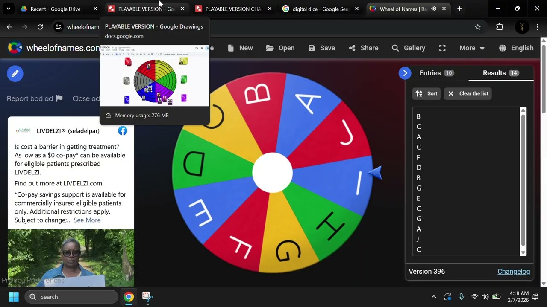This screenshot has width=547, height=307.
Task: Share the wheel via the Share button
Action: (364, 48)
